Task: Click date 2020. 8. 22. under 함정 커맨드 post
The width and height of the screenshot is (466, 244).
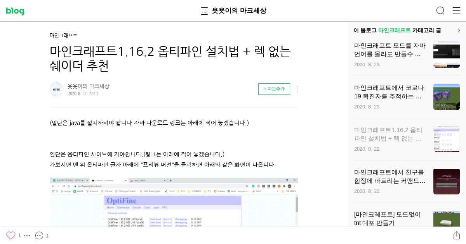Action: click(x=367, y=191)
